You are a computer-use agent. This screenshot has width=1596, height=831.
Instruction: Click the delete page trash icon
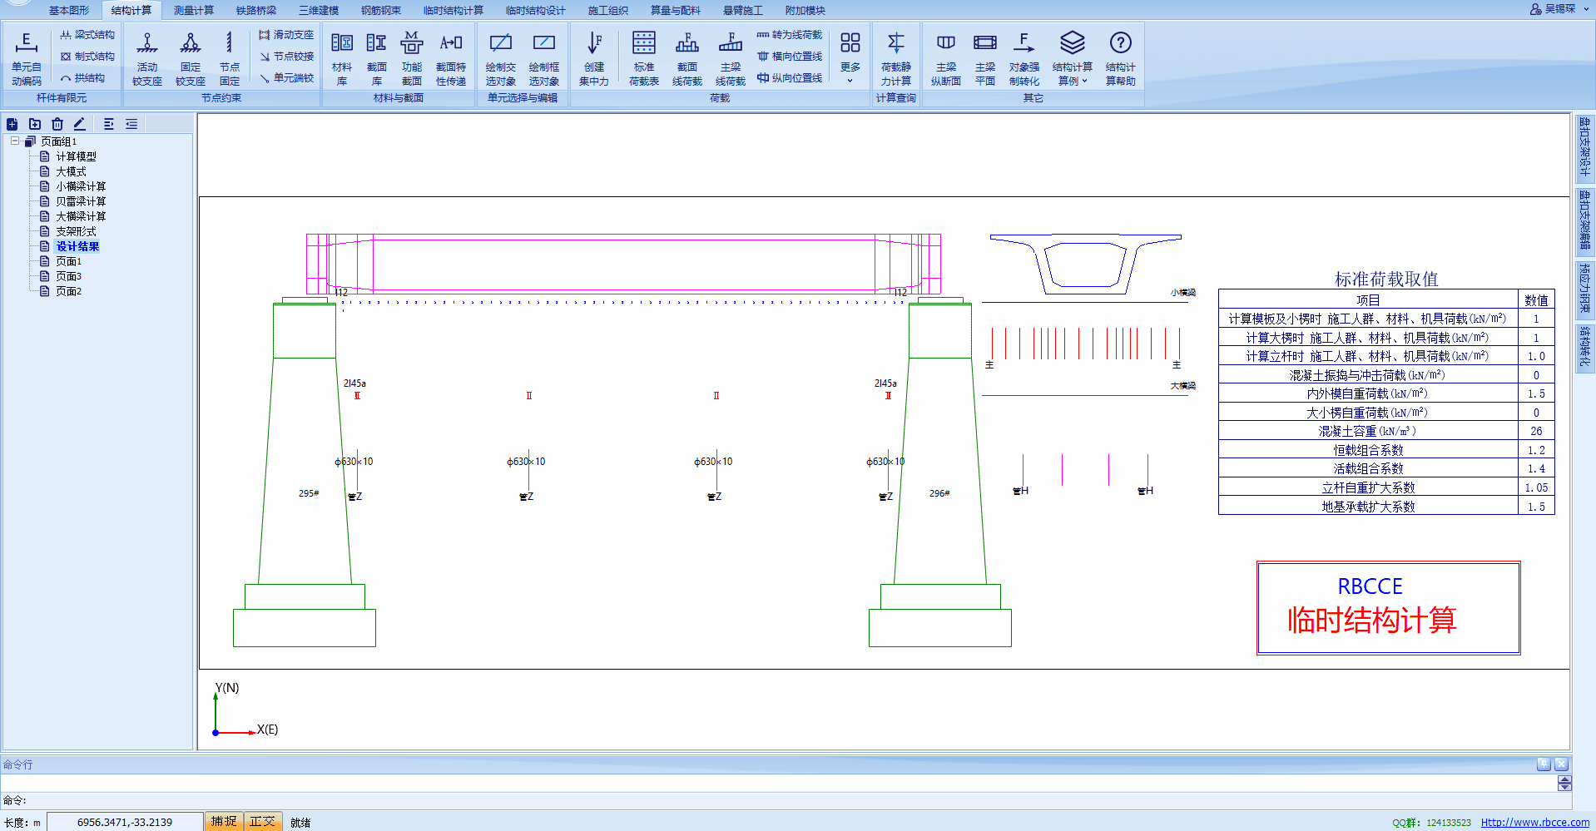pos(57,124)
